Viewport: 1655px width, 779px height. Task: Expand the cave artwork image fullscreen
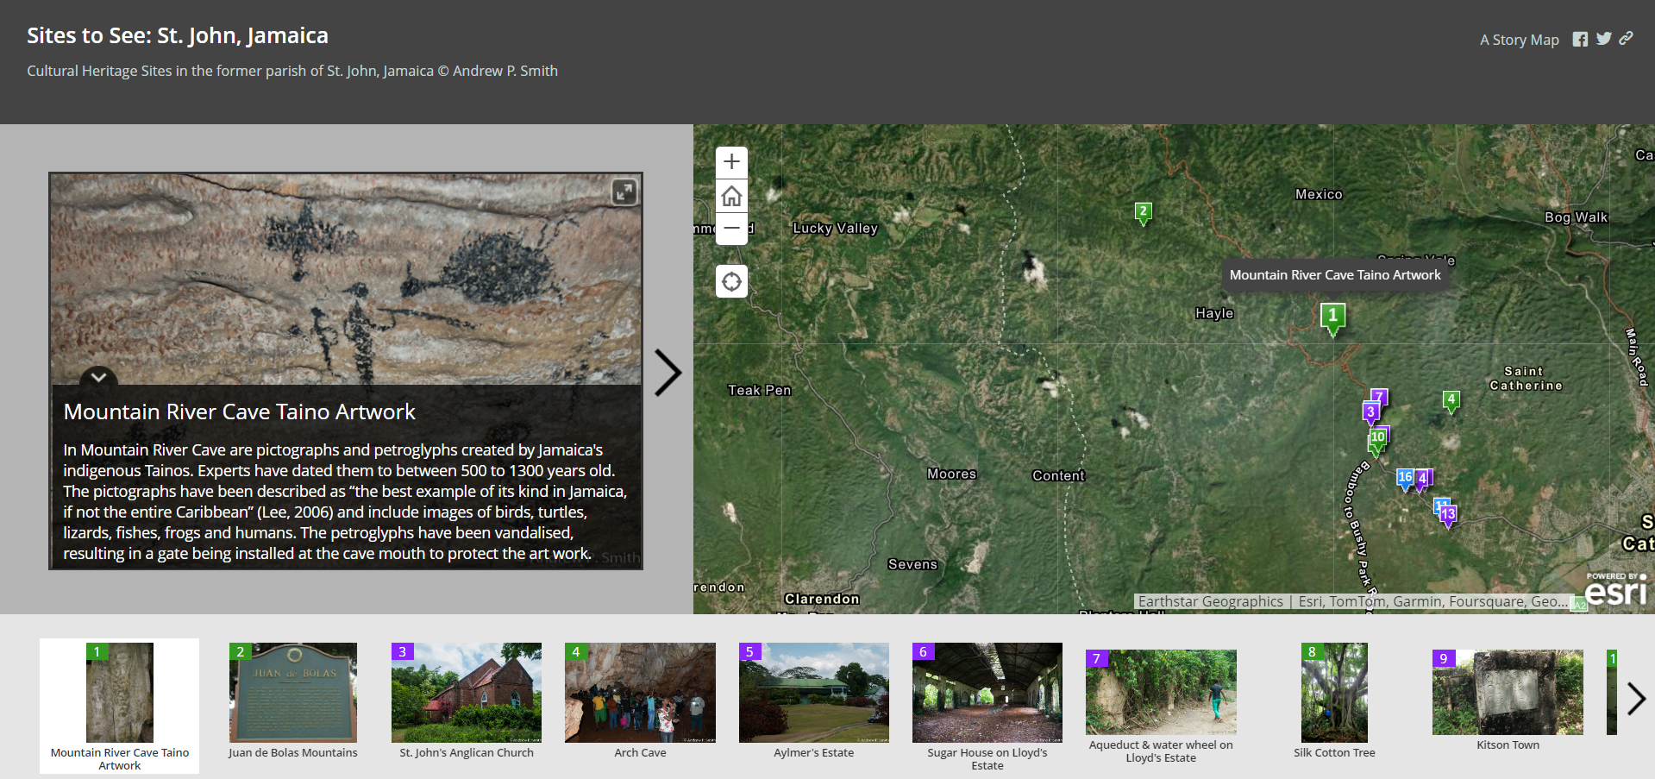pos(624,192)
